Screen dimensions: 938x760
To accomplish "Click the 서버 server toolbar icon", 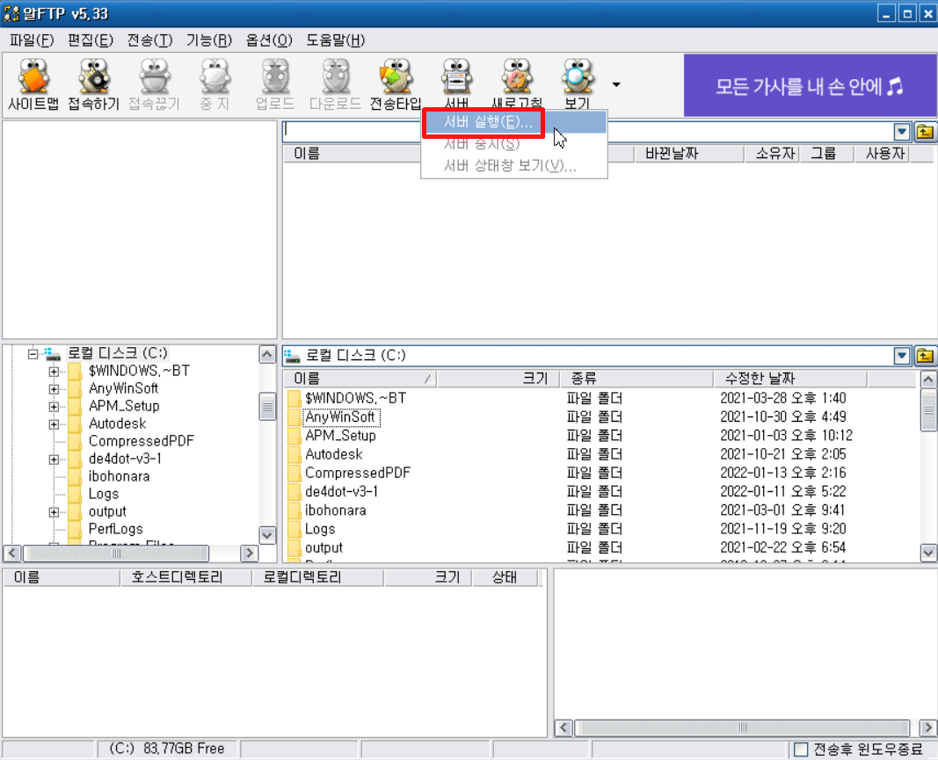I will click(x=456, y=83).
